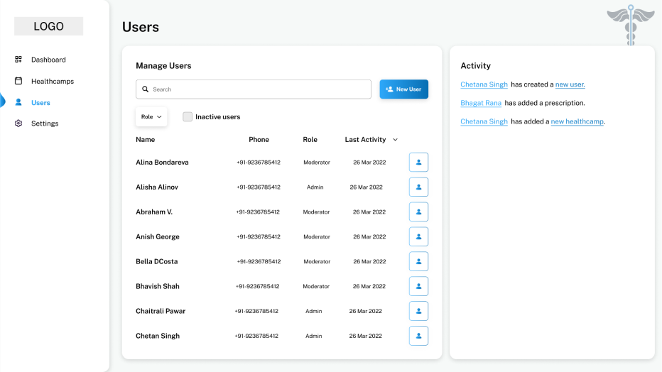The width and height of the screenshot is (662, 372).
Task: Click the magnifier icon in search bar
Action: coord(146,89)
